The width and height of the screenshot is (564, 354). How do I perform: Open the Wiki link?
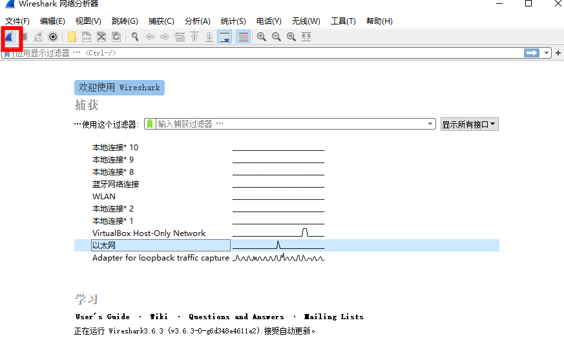click(159, 317)
